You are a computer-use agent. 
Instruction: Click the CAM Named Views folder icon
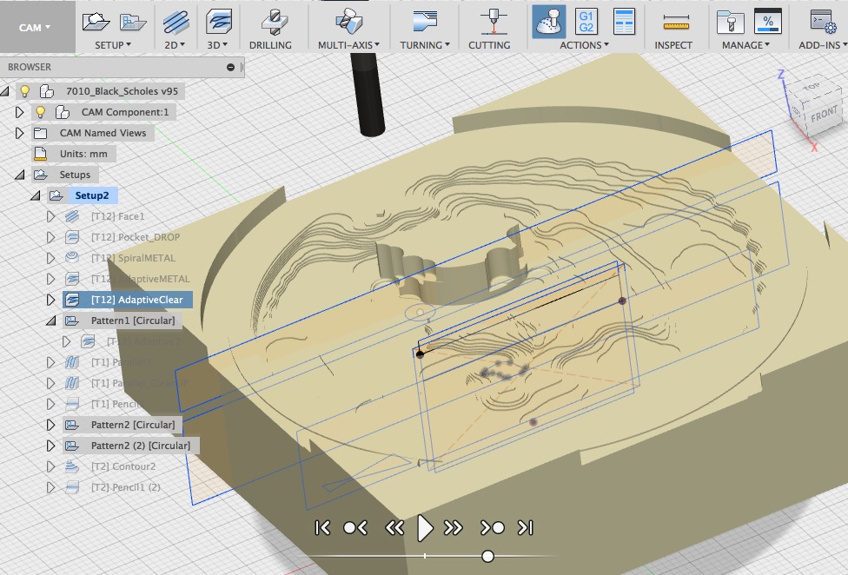40,133
